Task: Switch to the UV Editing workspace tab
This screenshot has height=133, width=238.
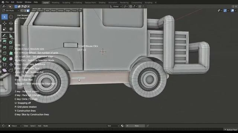Action: point(77,3)
